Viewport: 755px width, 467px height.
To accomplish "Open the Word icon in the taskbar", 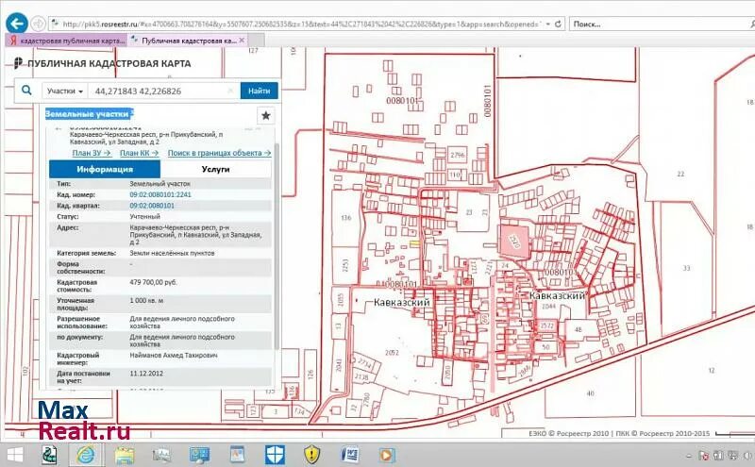I will pyautogui.click(x=350, y=455).
